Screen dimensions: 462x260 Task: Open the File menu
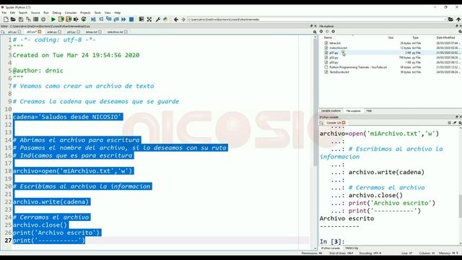click(4, 13)
